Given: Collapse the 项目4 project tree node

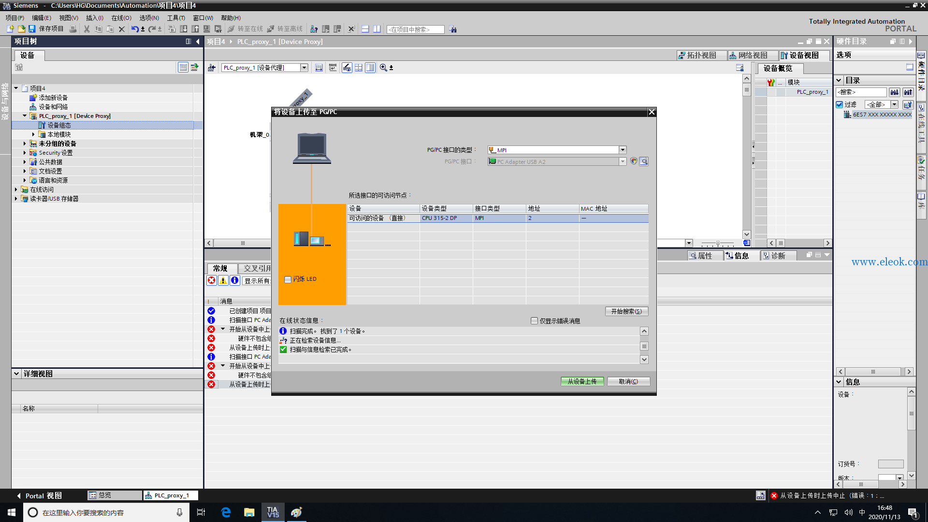Looking at the screenshot, I should coord(16,88).
